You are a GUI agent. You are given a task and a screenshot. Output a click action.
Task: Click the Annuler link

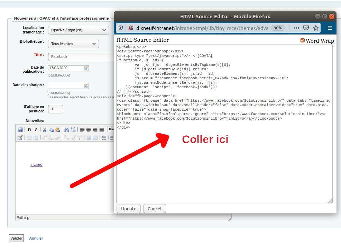(x=36, y=238)
